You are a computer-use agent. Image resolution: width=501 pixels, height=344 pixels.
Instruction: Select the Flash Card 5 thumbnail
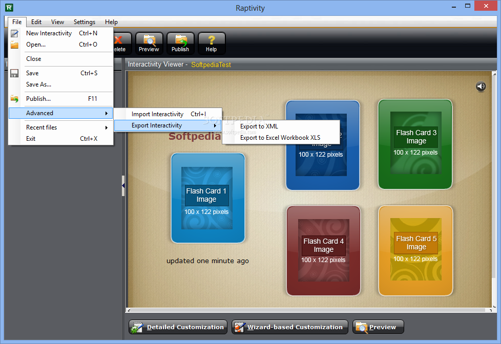coord(415,251)
